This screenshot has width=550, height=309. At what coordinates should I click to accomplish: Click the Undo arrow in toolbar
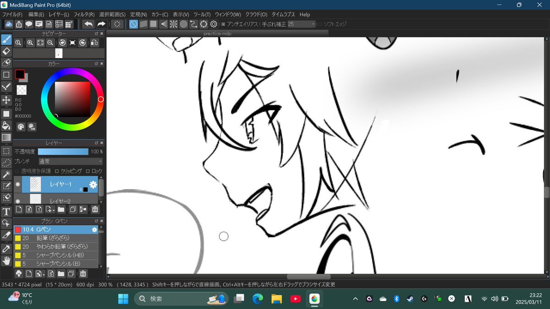point(88,24)
